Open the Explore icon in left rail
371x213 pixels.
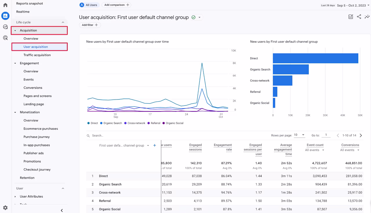(5, 27)
